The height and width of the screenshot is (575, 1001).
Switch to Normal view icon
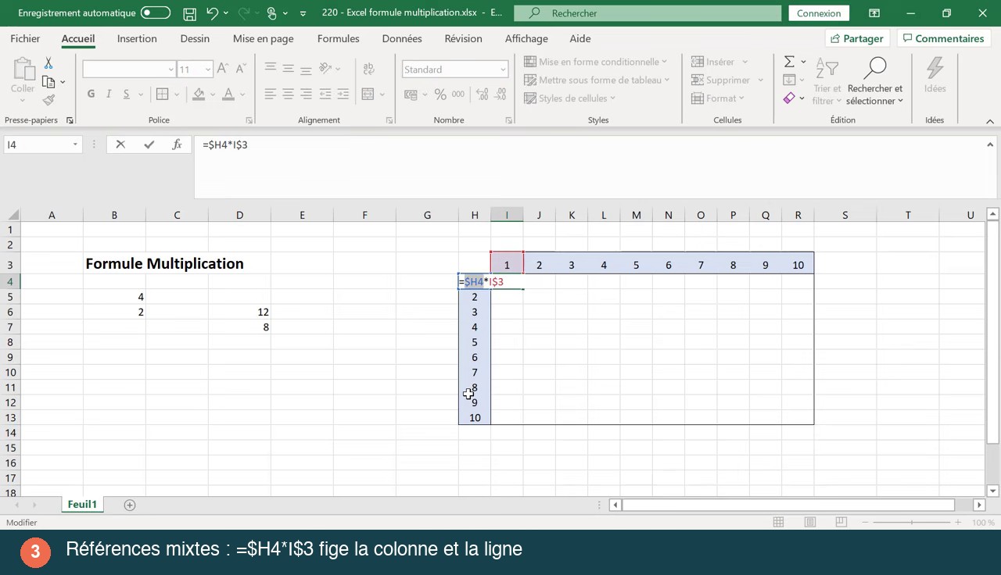point(779,522)
